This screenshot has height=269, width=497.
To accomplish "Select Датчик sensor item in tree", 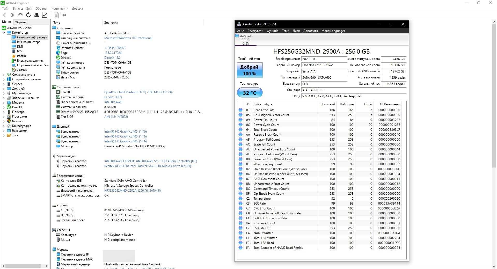I will tap(22, 70).
